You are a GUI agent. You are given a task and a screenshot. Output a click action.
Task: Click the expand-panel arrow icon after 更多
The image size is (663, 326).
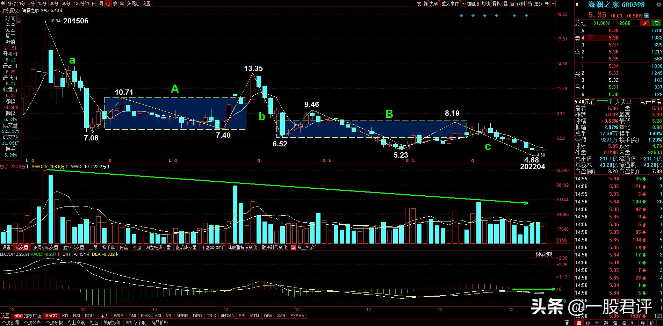click(x=547, y=3)
